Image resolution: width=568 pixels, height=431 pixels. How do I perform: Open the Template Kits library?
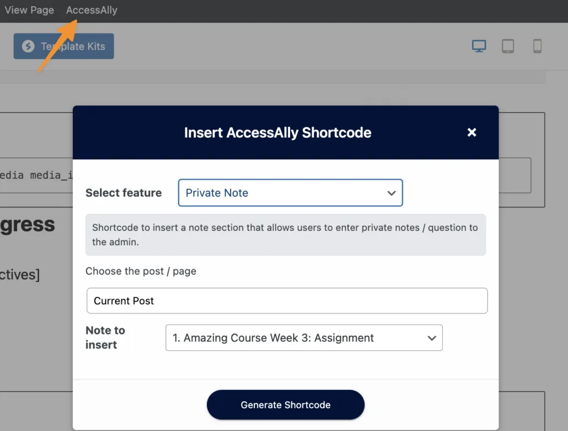63,47
